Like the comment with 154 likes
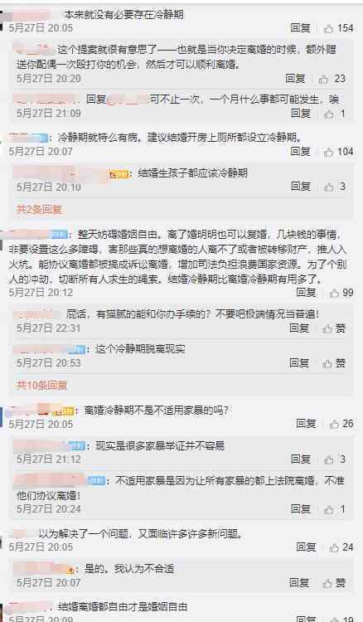Image resolution: width=363 pixels, height=622 pixels. (x=328, y=28)
